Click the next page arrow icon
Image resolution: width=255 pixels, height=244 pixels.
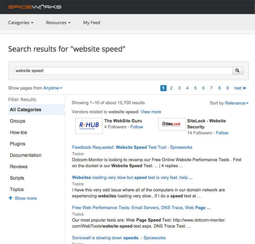[x=245, y=88]
